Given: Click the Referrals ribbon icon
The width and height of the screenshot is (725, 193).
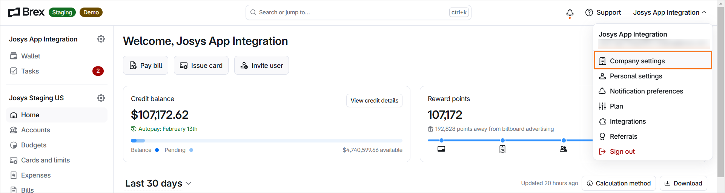Looking at the screenshot, I should pos(602,136).
